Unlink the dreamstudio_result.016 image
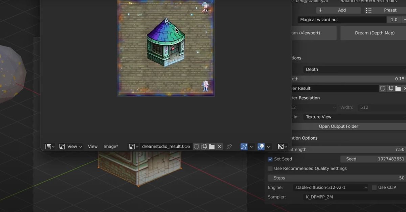Viewport: 406px width, 212px height. tap(220, 147)
